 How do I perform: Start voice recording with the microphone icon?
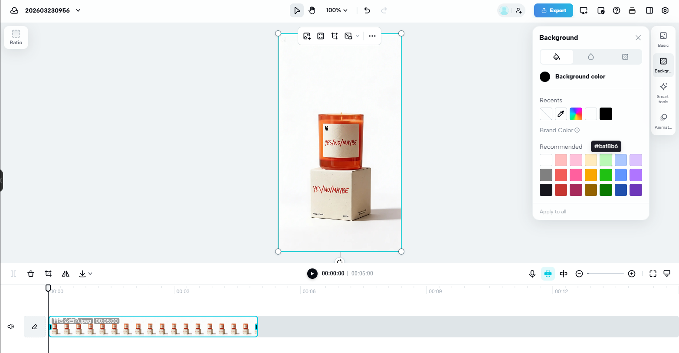coord(532,274)
